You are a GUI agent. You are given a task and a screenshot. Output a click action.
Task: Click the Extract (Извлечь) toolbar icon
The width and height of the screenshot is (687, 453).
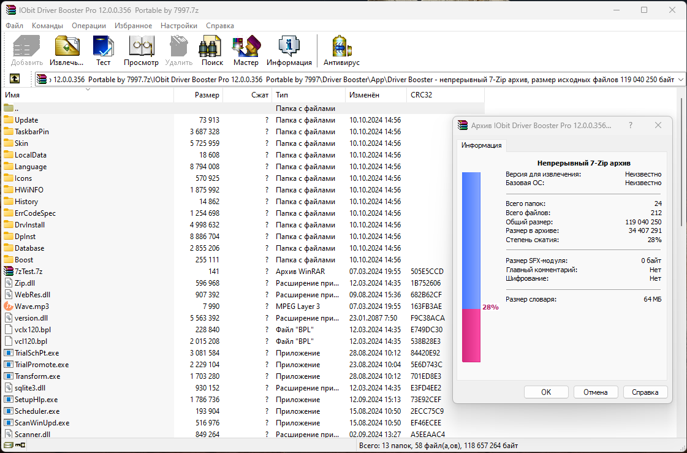(67, 51)
